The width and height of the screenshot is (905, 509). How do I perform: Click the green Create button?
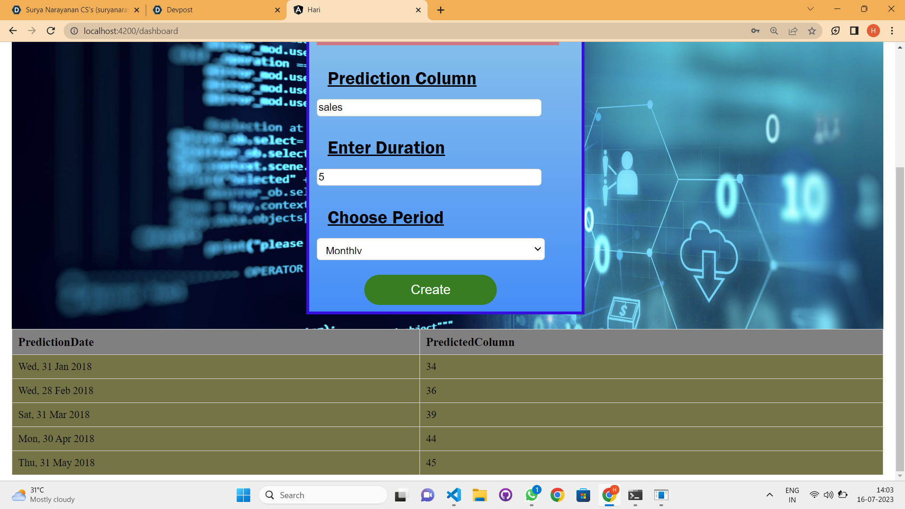point(430,289)
